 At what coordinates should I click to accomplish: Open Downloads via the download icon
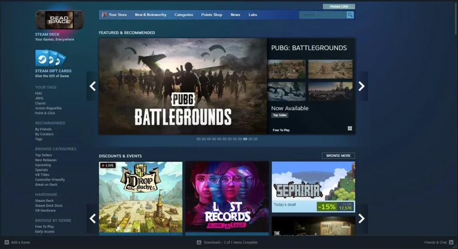coord(199,242)
